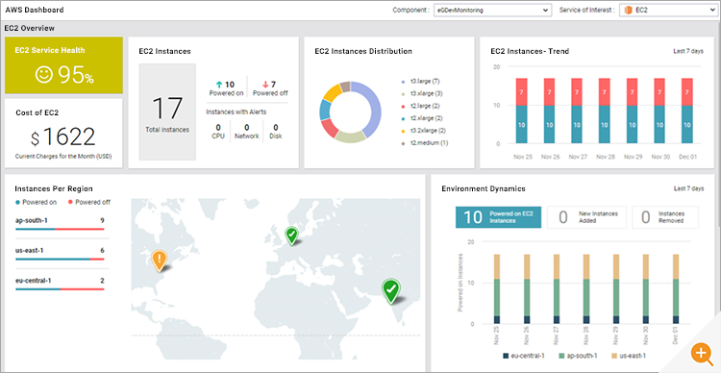Click the Dec 01 red trend bar segment
721x373 pixels.
tap(687, 92)
